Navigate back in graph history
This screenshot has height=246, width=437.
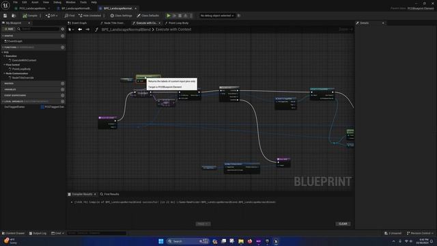point(80,29)
